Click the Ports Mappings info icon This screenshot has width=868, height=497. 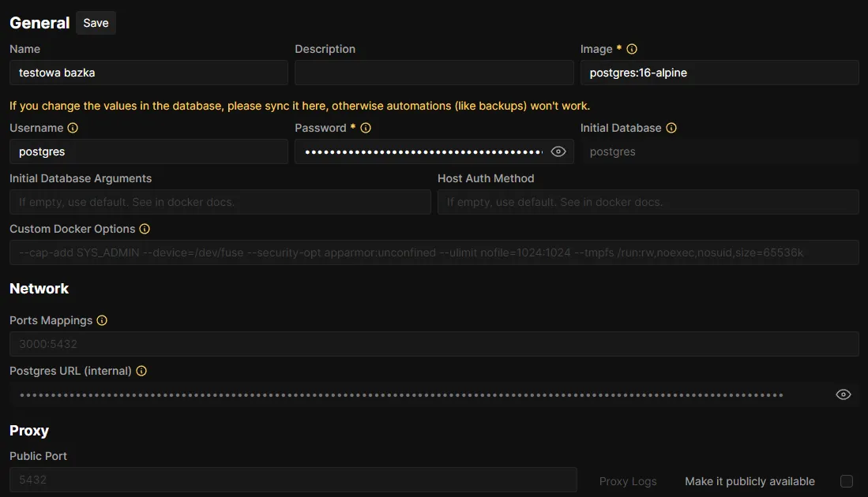pos(102,320)
